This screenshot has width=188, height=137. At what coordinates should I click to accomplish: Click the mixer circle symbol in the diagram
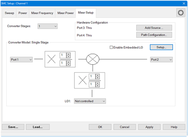tap(93, 59)
